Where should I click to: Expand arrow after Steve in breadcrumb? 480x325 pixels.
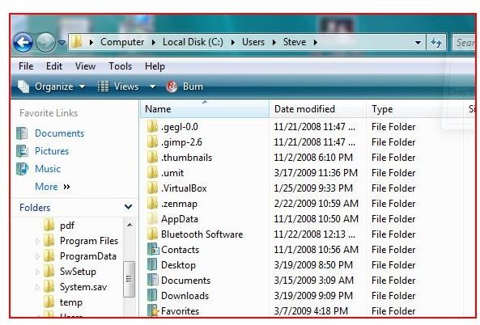[316, 42]
